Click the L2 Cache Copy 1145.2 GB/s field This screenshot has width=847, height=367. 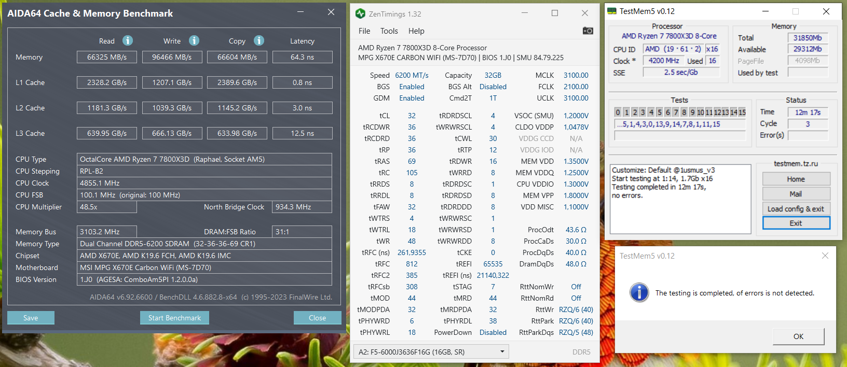click(x=237, y=108)
